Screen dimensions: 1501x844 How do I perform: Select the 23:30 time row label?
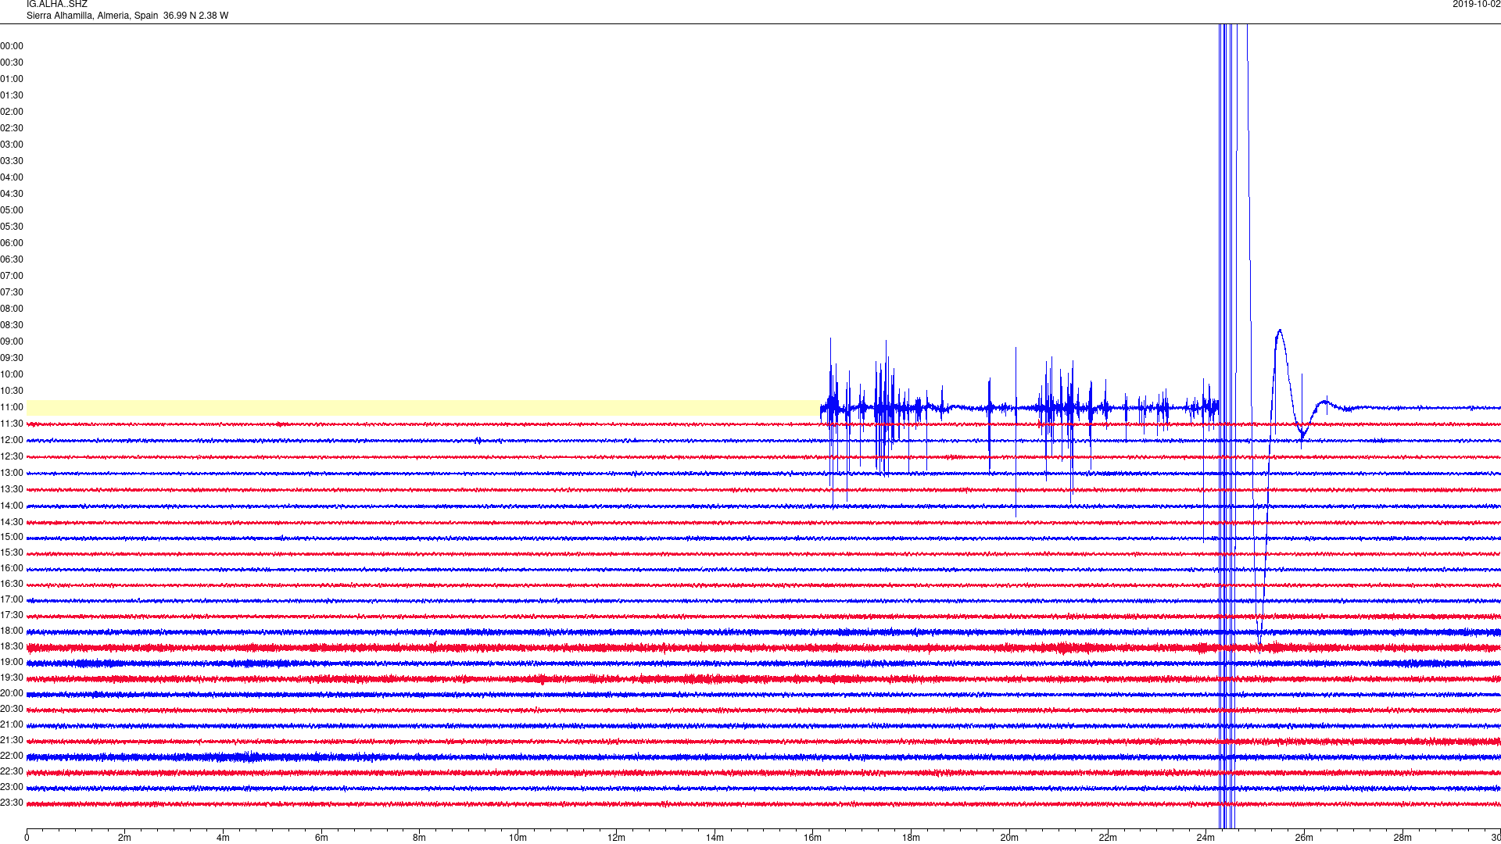pos(12,803)
